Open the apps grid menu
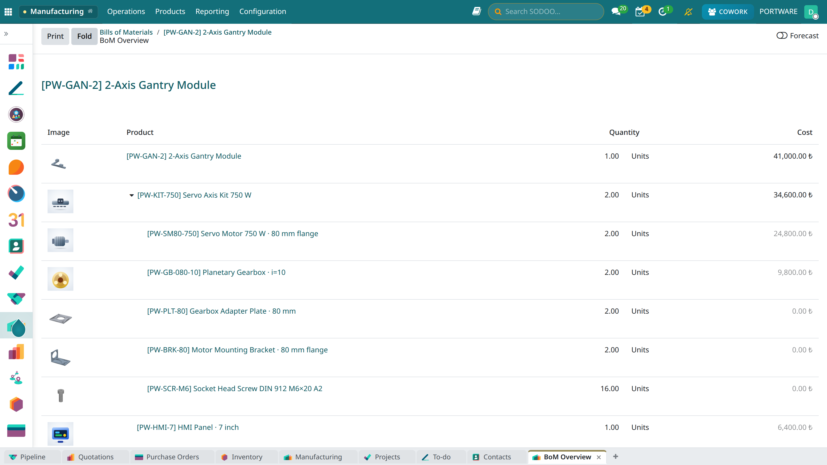 pyautogui.click(x=8, y=12)
